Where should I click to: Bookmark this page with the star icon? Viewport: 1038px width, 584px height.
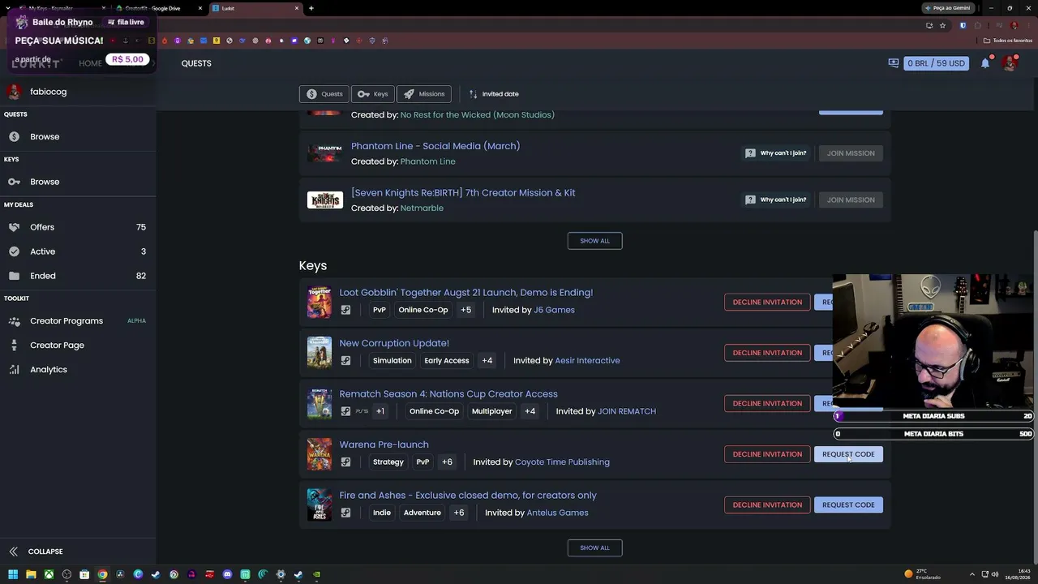[942, 25]
